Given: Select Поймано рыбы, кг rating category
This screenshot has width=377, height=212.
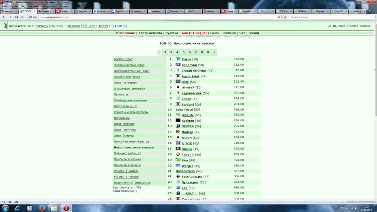Looking at the screenshot, I should click(x=127, y=153).
